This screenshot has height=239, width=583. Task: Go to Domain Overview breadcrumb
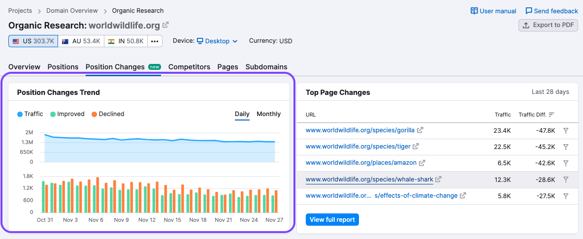coord(72,11)
